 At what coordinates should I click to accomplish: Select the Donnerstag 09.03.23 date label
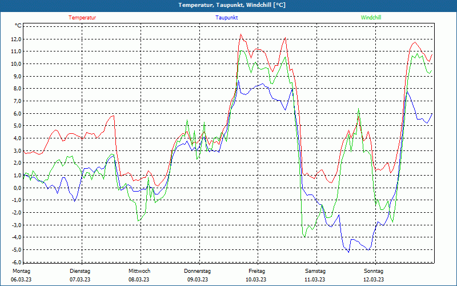coord(197,275)
